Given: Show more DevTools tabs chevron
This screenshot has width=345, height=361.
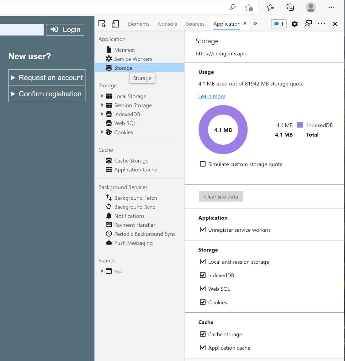Looking at the screenshot, I should tap(255, 24).
